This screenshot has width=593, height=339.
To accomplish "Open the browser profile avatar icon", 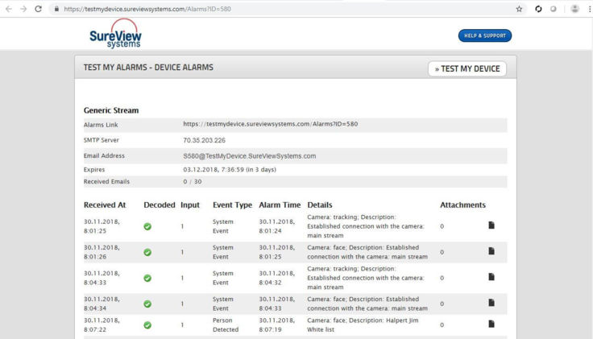I will point(573,8).
